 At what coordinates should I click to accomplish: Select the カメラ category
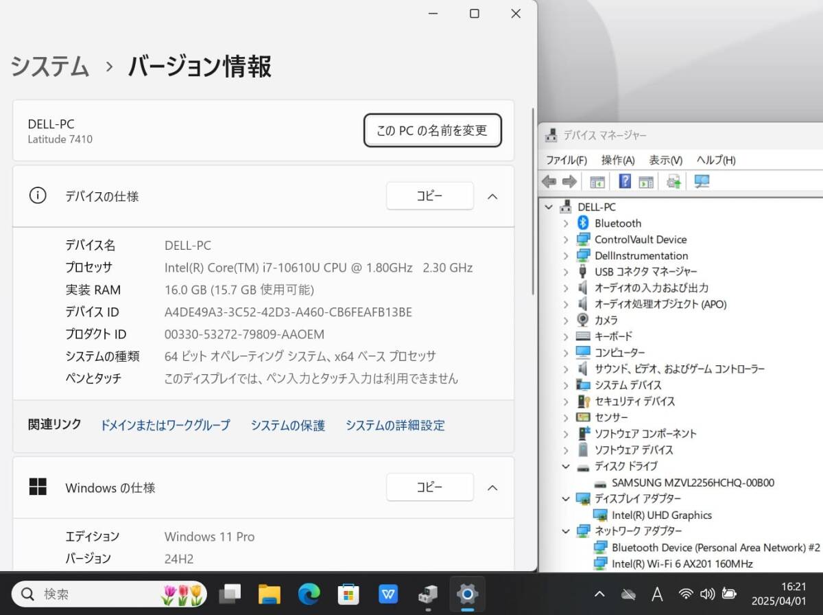(606, 320)
